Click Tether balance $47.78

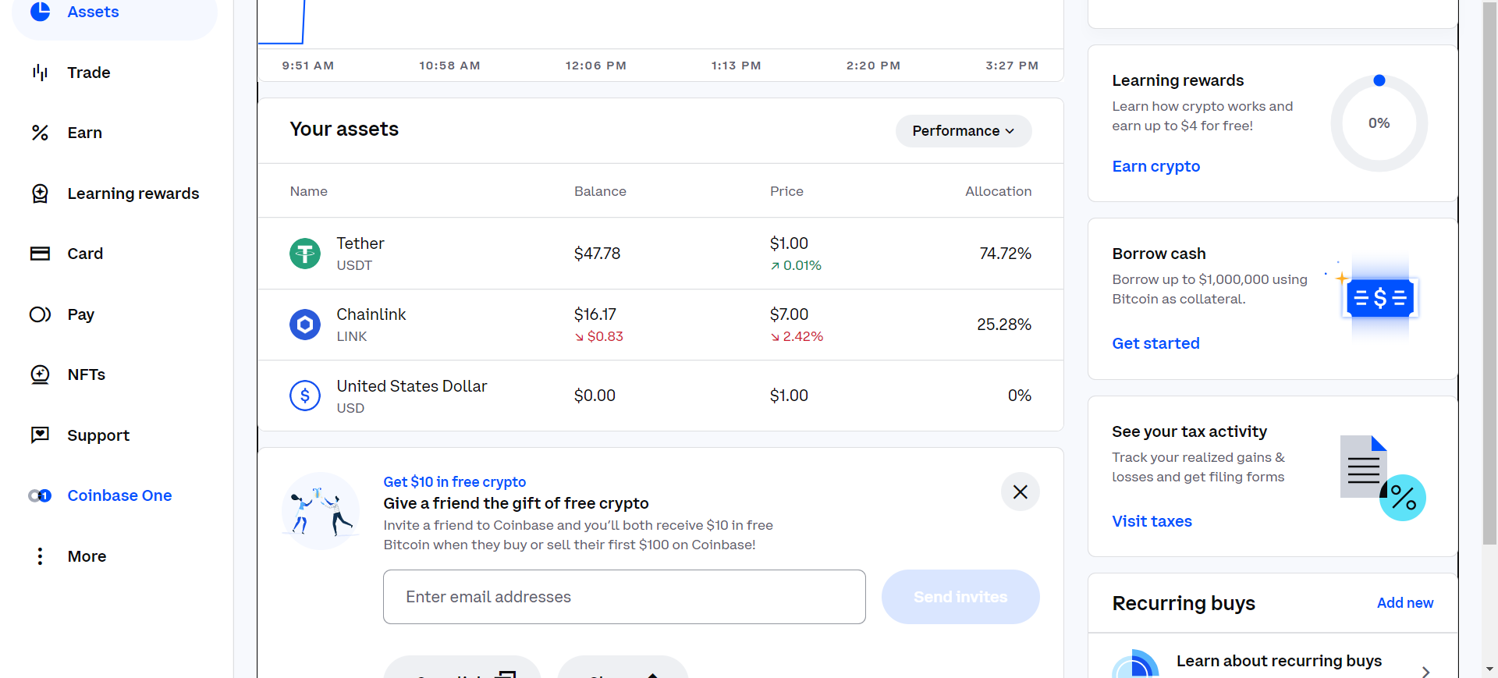[x=597, y=254]
